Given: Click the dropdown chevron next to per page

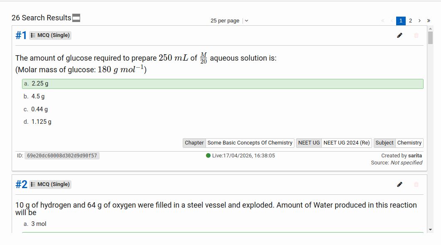Looking at the screenshot, I should 247,21.
